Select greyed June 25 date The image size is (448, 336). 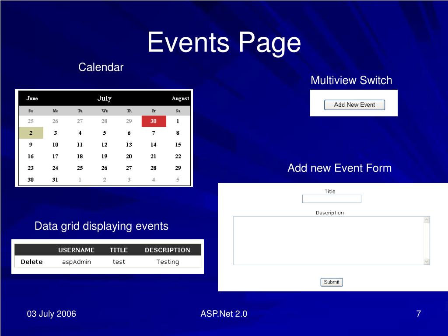click(x=31, y=121)
